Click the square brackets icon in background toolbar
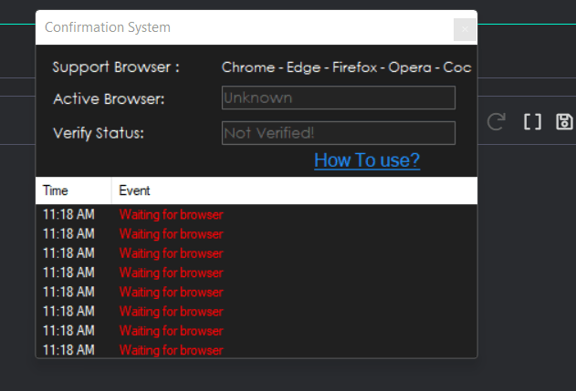Screen dimensions: 576x391 pyautogui.click(x=532, y=122)
